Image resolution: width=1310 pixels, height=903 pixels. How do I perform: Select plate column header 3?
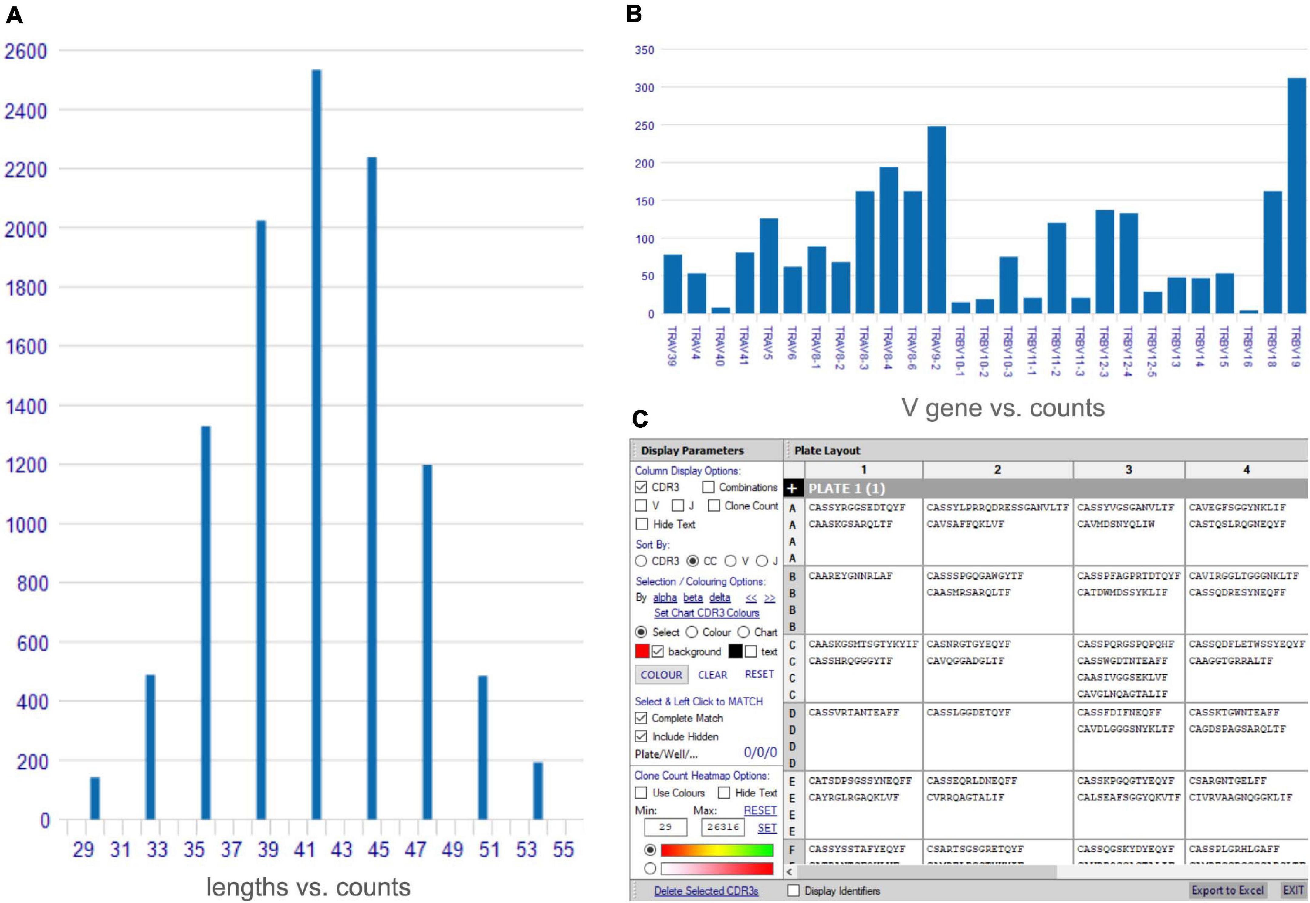click(1129, 470)
